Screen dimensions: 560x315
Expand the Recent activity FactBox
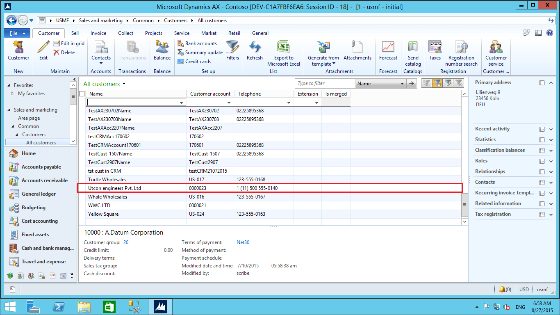click(551, 129)
